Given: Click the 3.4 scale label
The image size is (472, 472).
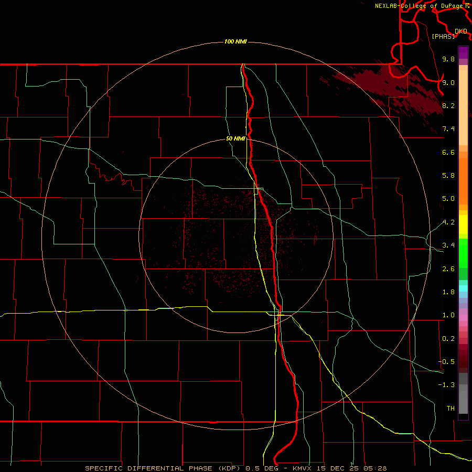Looking at the screenshot, I should pyautogui.click(x=448, y=245).
